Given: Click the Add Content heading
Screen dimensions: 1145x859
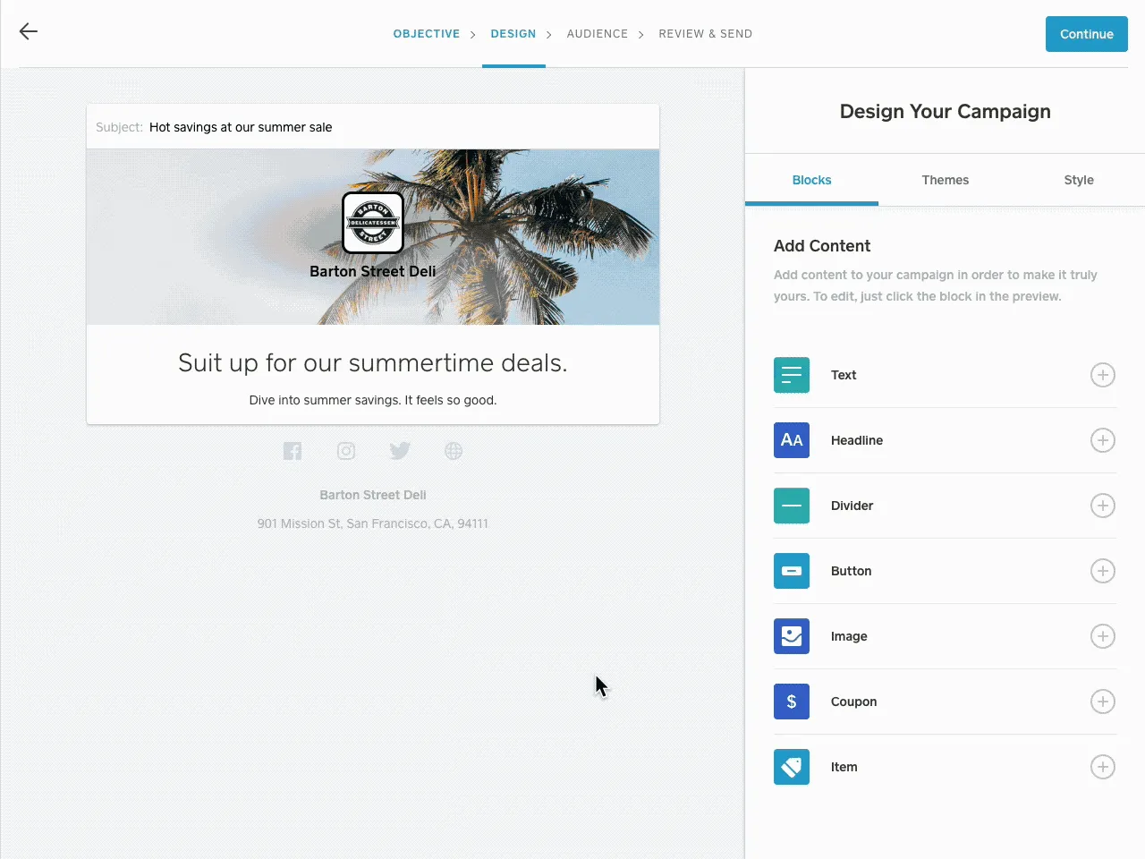Looking at the screenshot, I should click(822, 246).
